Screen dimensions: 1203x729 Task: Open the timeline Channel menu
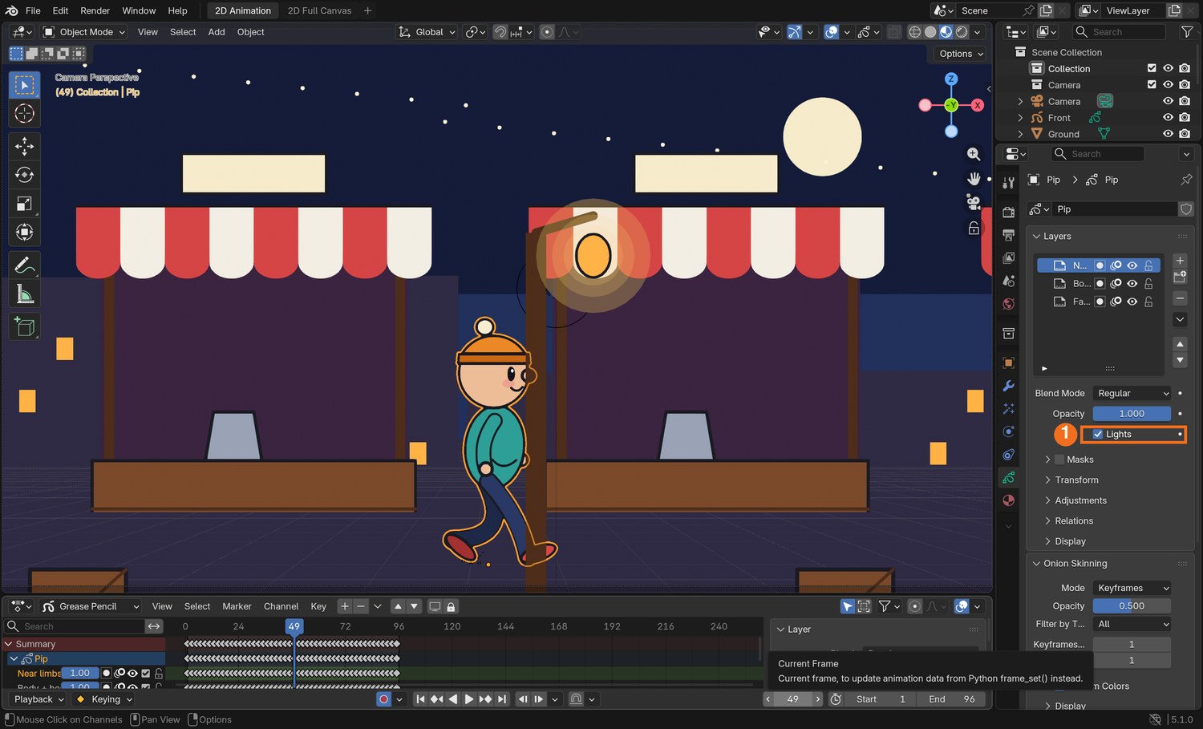[281, 606]
